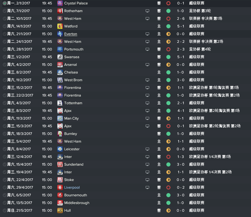Screen dimensions: 251x217
Task: Click the Liverpool club crest
Action: pos(60,187)
